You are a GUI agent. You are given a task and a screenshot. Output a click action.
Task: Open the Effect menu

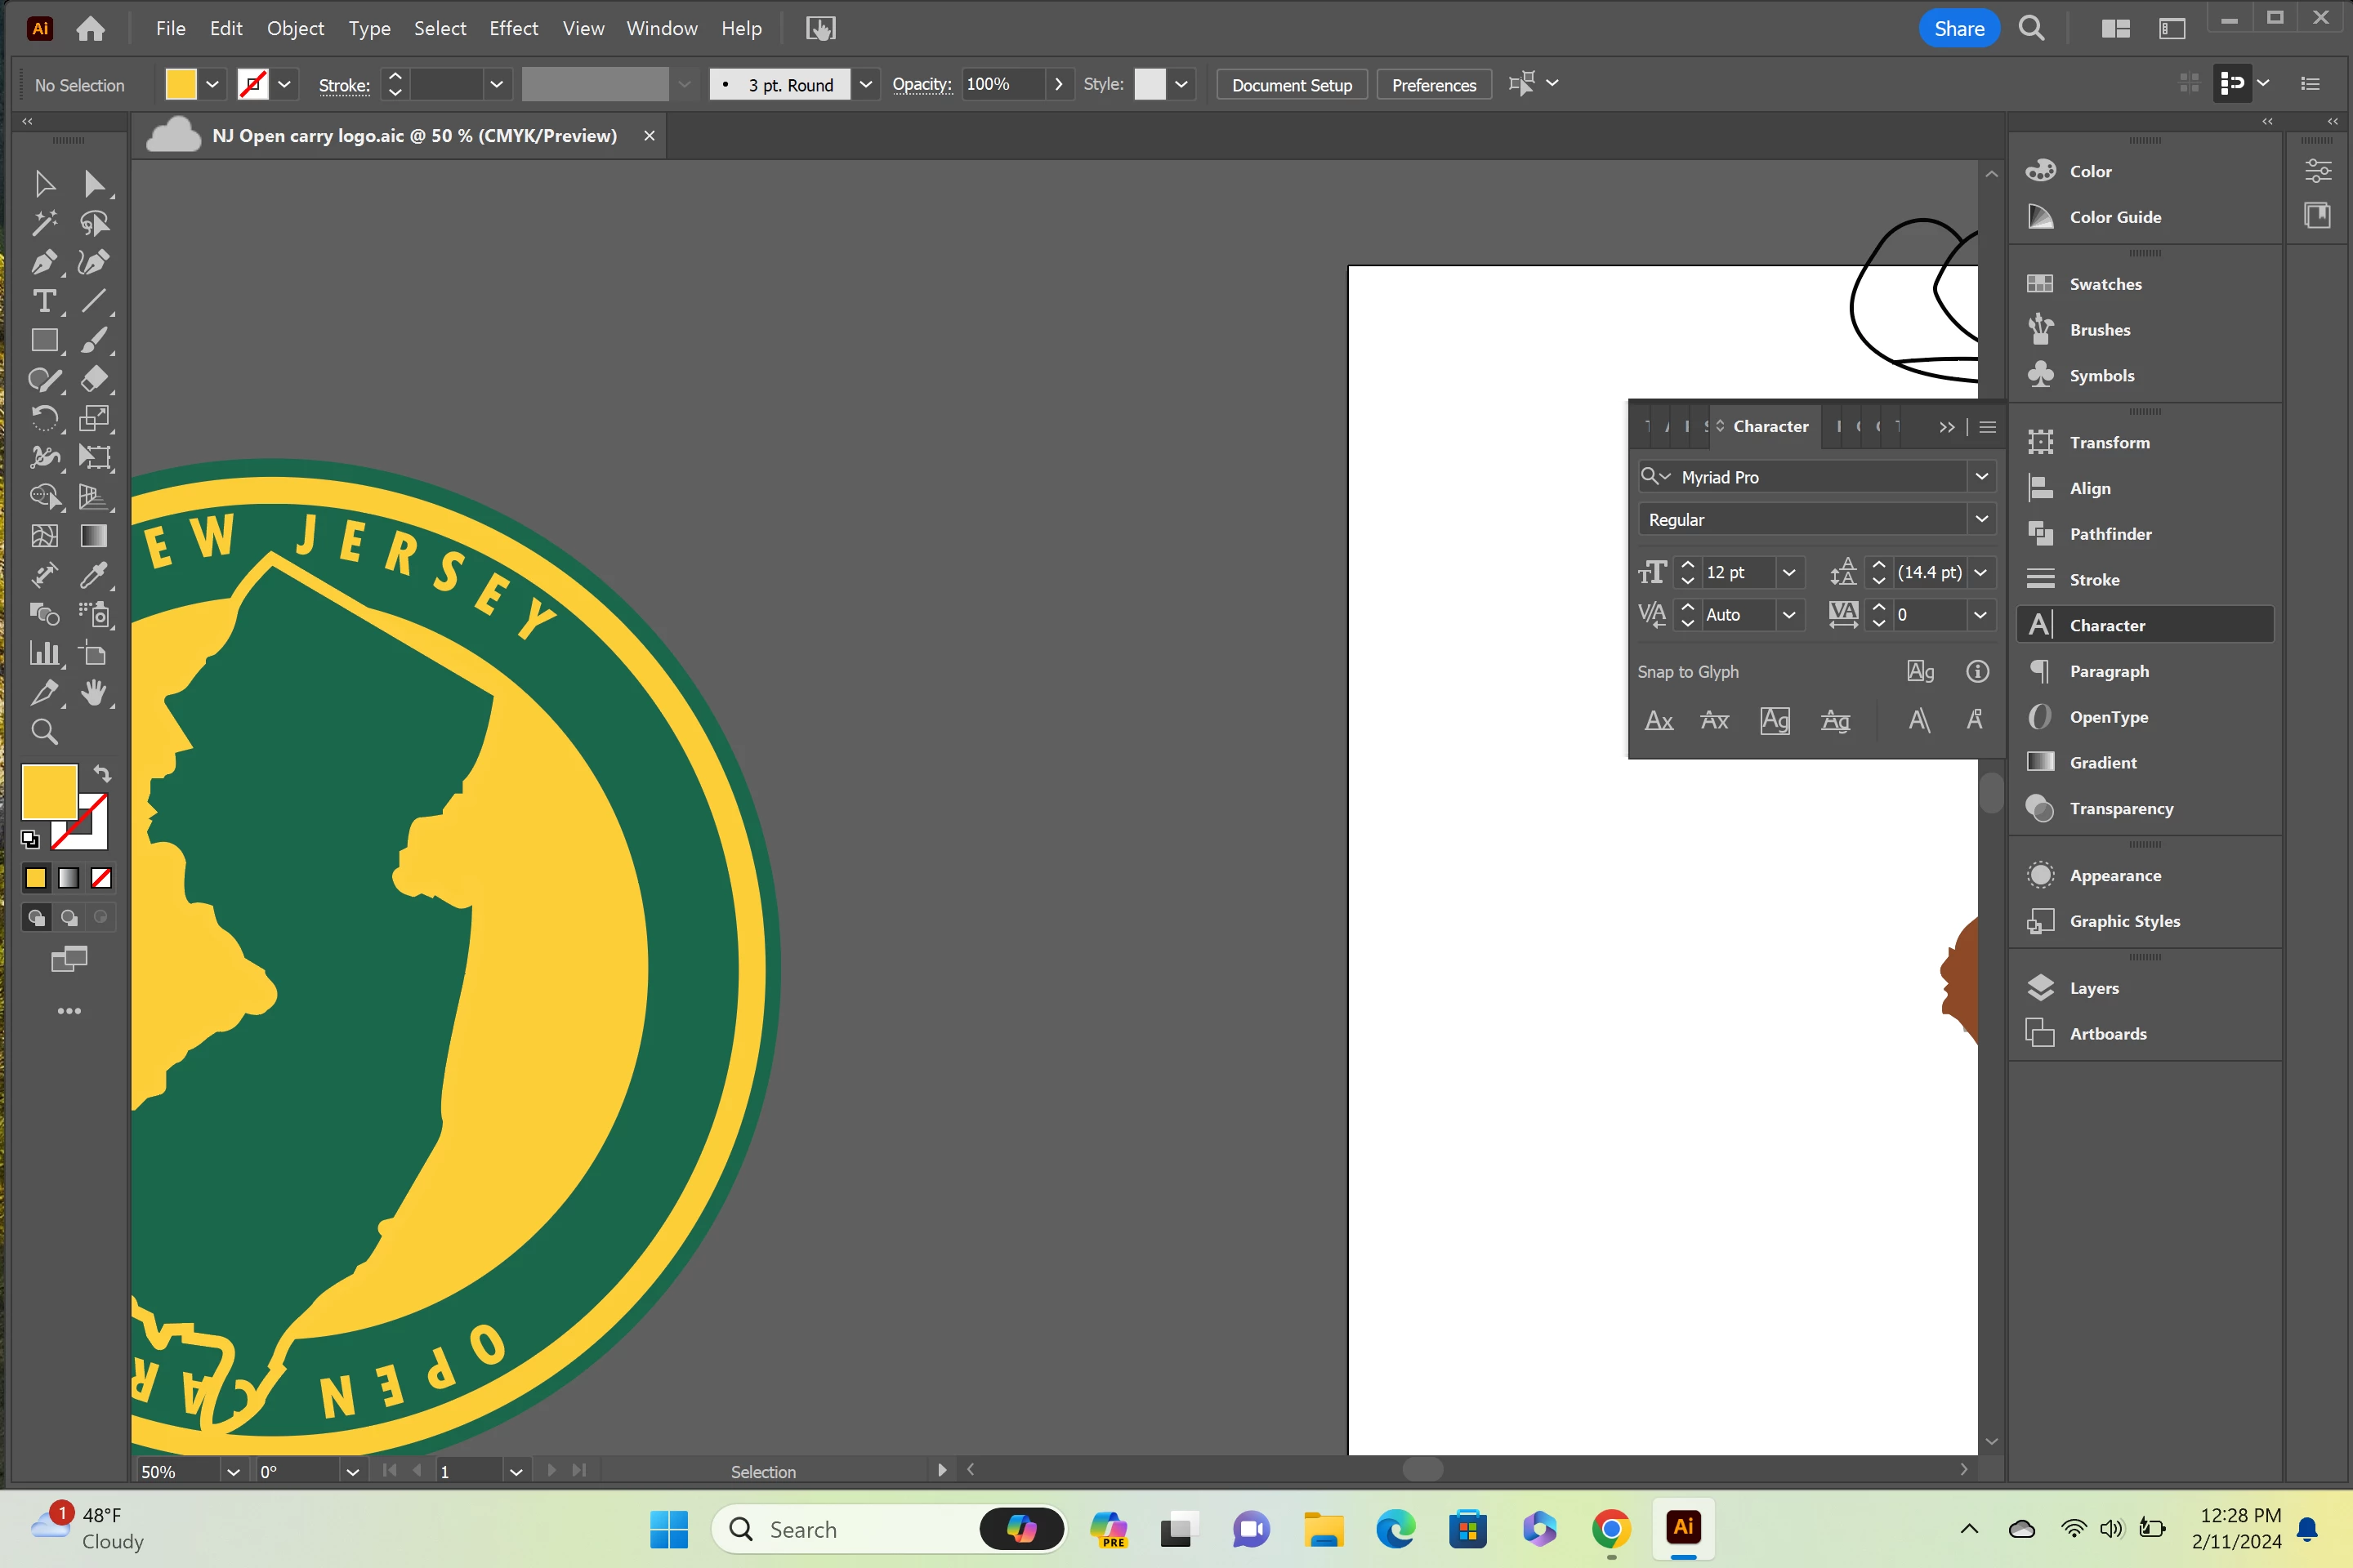point(512,28)
